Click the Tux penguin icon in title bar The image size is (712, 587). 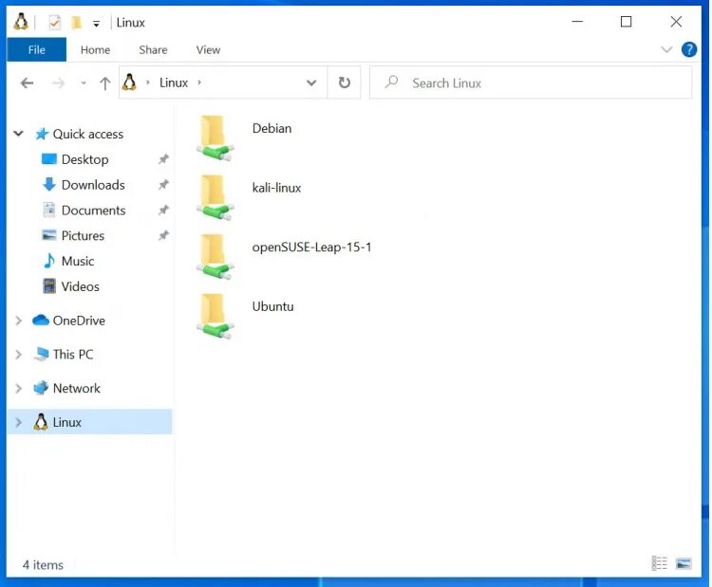tap(21, 22)
